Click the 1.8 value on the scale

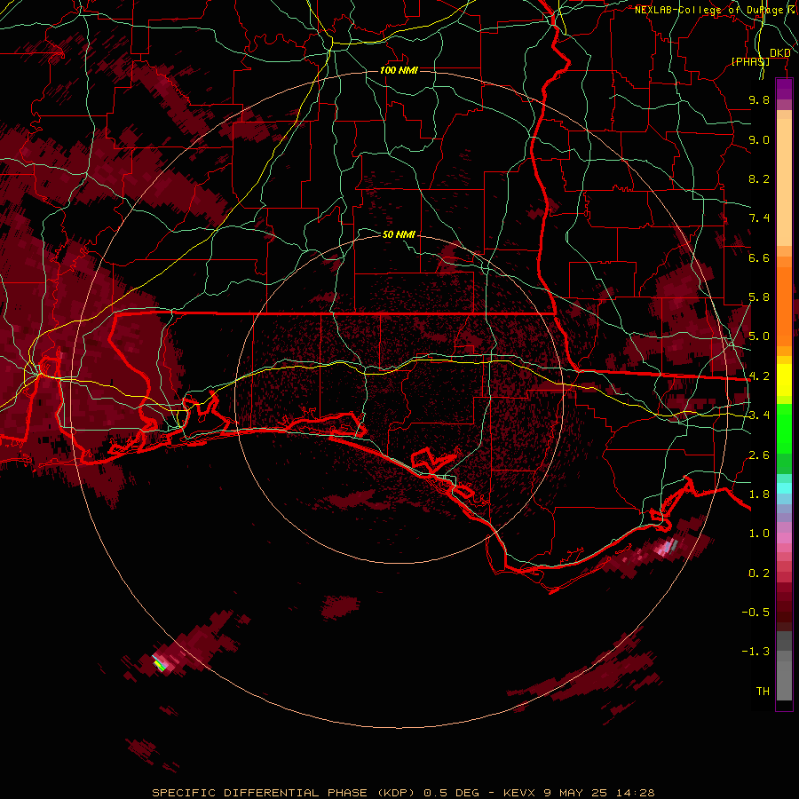click(759, 494)
